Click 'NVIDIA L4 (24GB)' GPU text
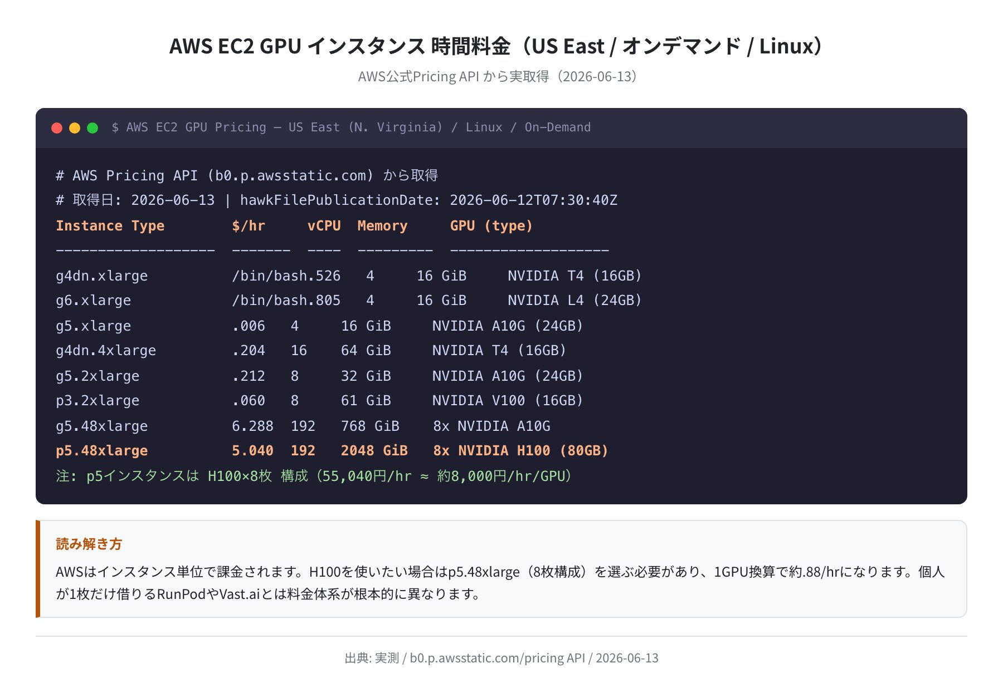The image size is (1003, 688). 575,301
